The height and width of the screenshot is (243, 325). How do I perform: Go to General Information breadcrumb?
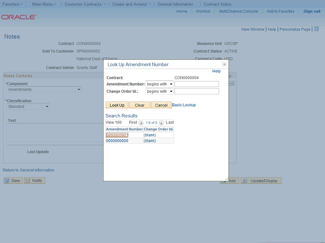tap(175, 4)
